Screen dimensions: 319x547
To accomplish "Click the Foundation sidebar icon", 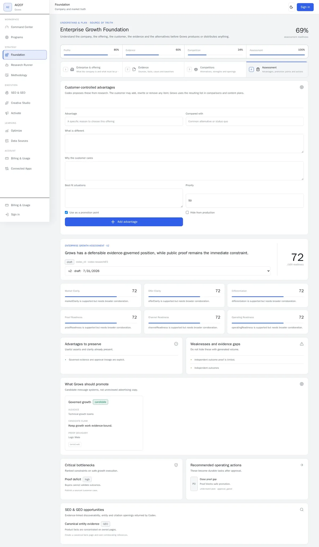I will (x=7, y=55).
